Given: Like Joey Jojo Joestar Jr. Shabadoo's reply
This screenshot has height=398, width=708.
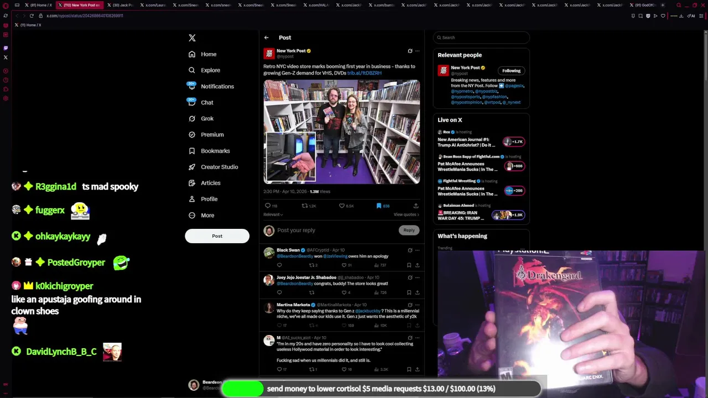Looking at the screenshot, I should pyautogui.click(x=346, y=292).
